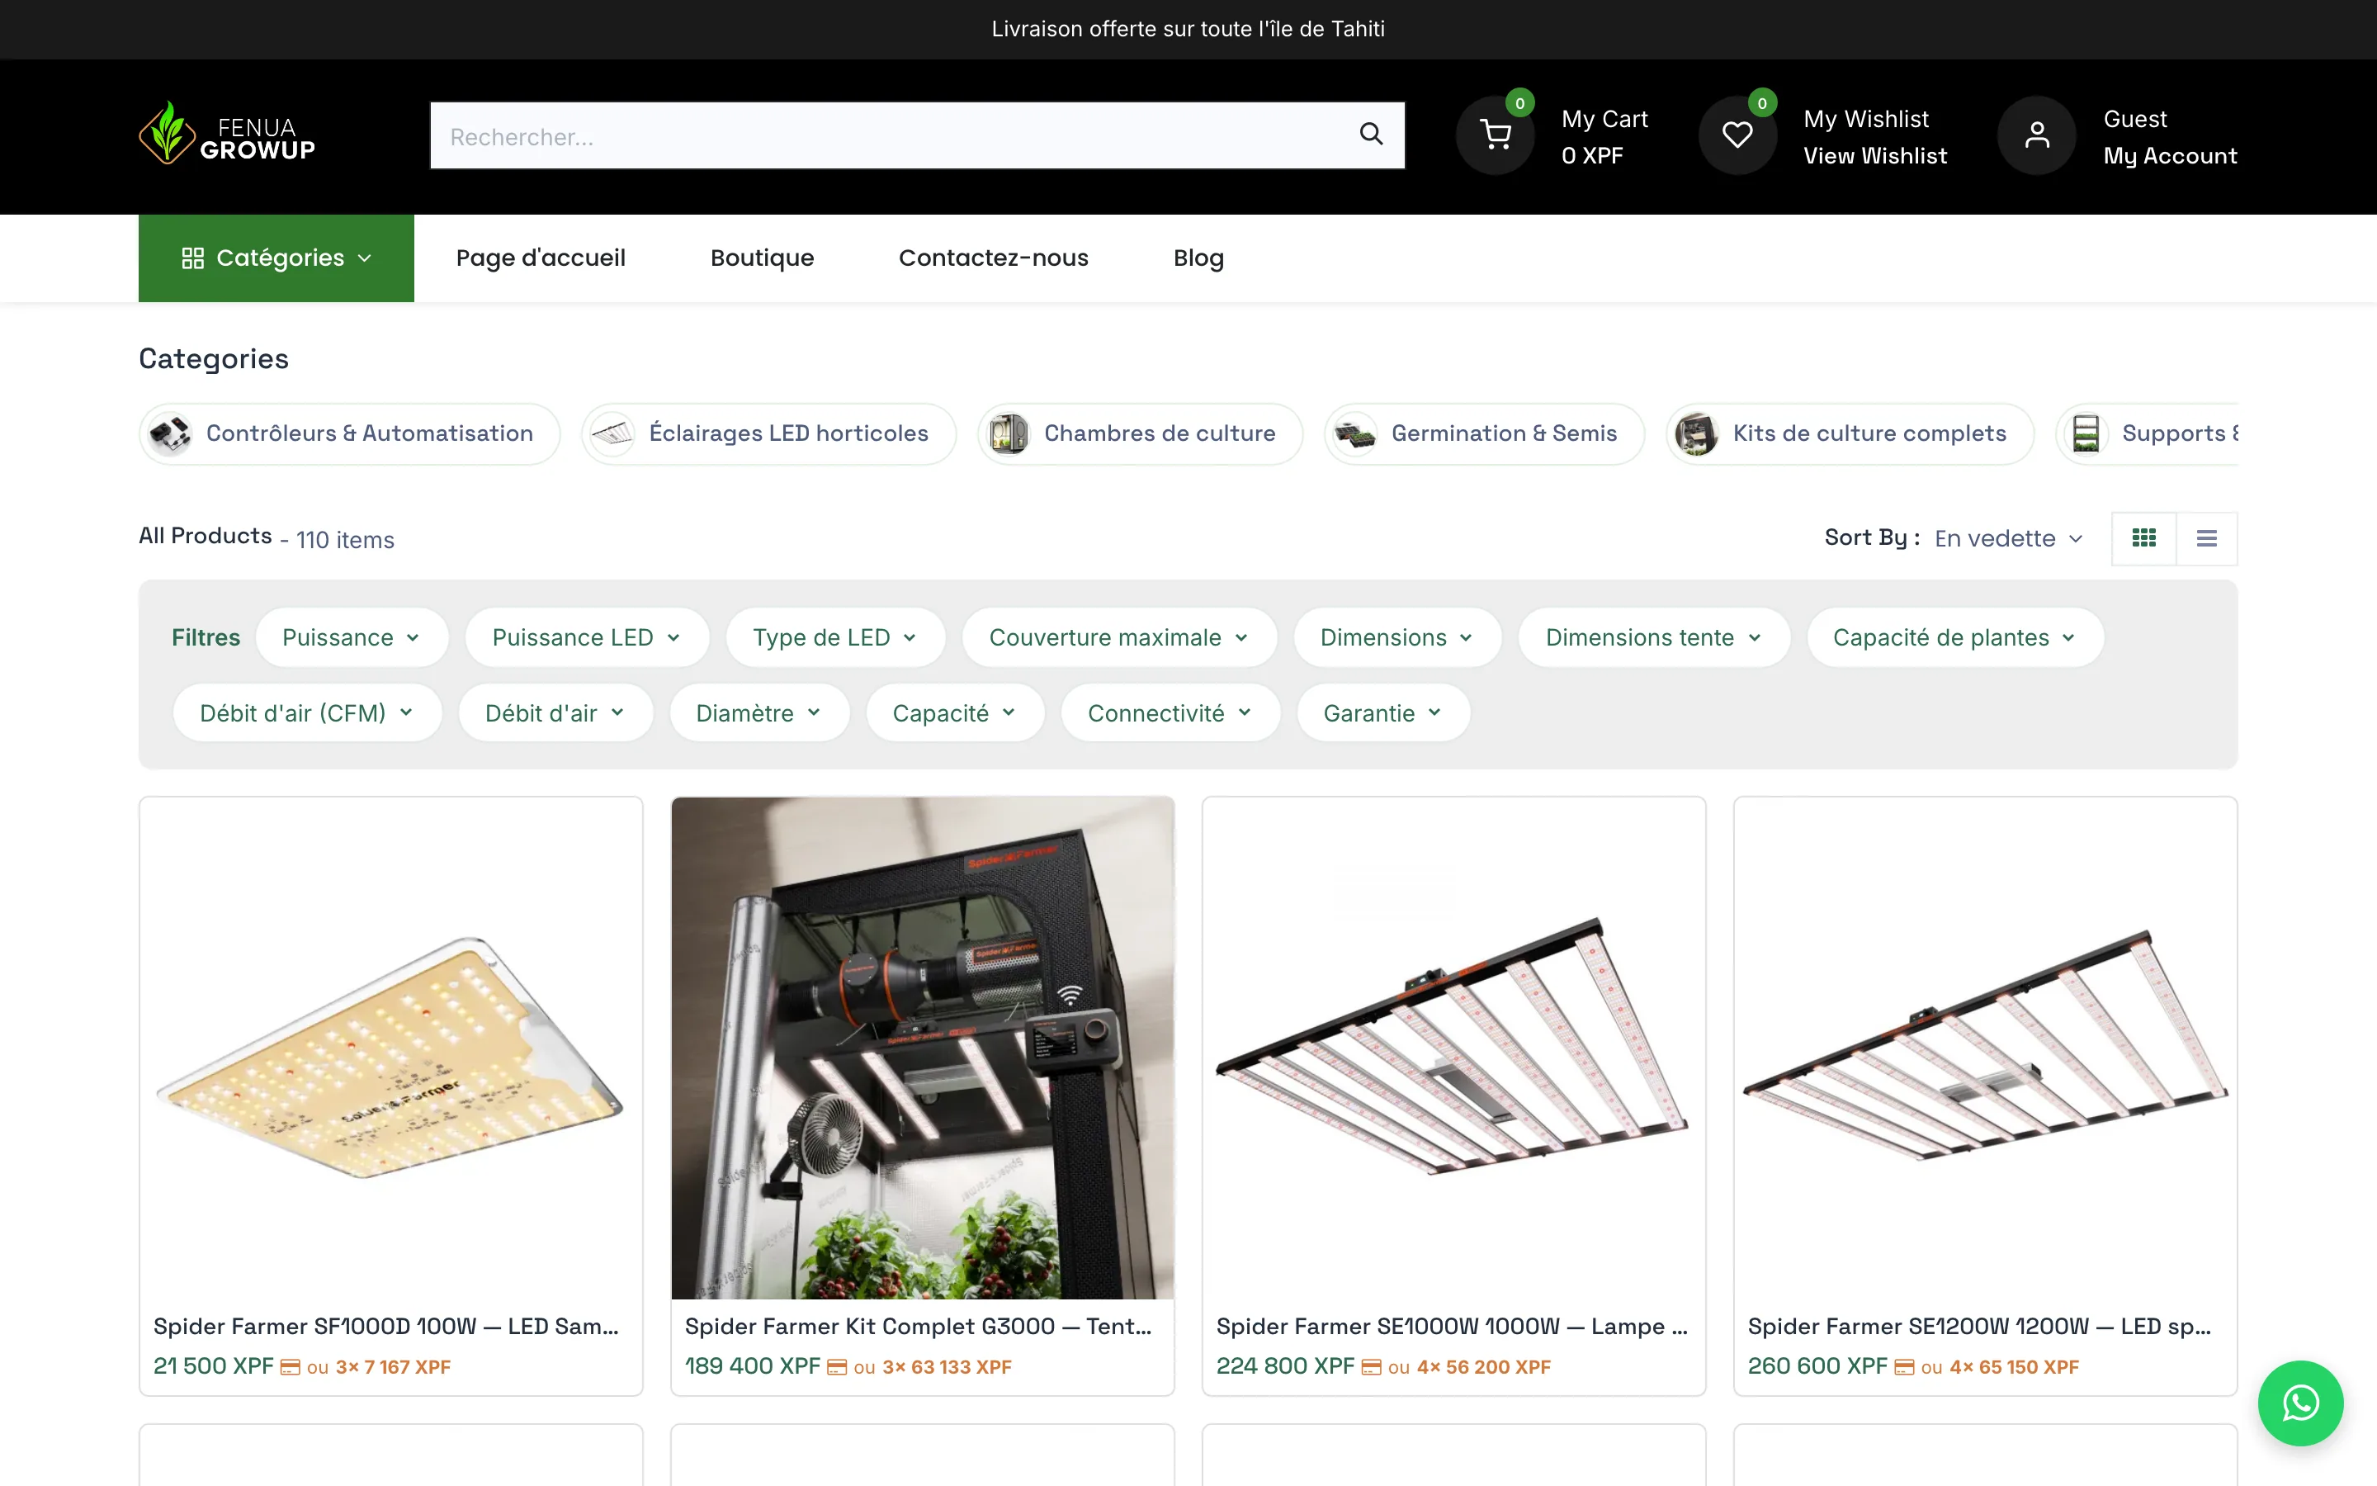Open Spider Farmer SE1000W 1000W product title

1452,1326
